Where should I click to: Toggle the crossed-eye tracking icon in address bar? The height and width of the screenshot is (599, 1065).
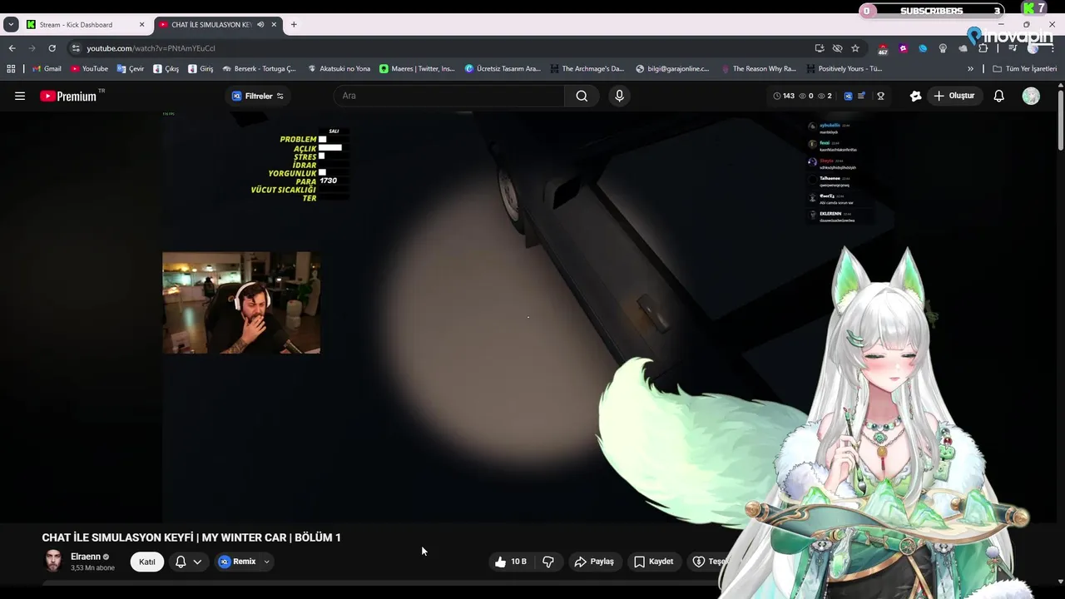point(837,48)
